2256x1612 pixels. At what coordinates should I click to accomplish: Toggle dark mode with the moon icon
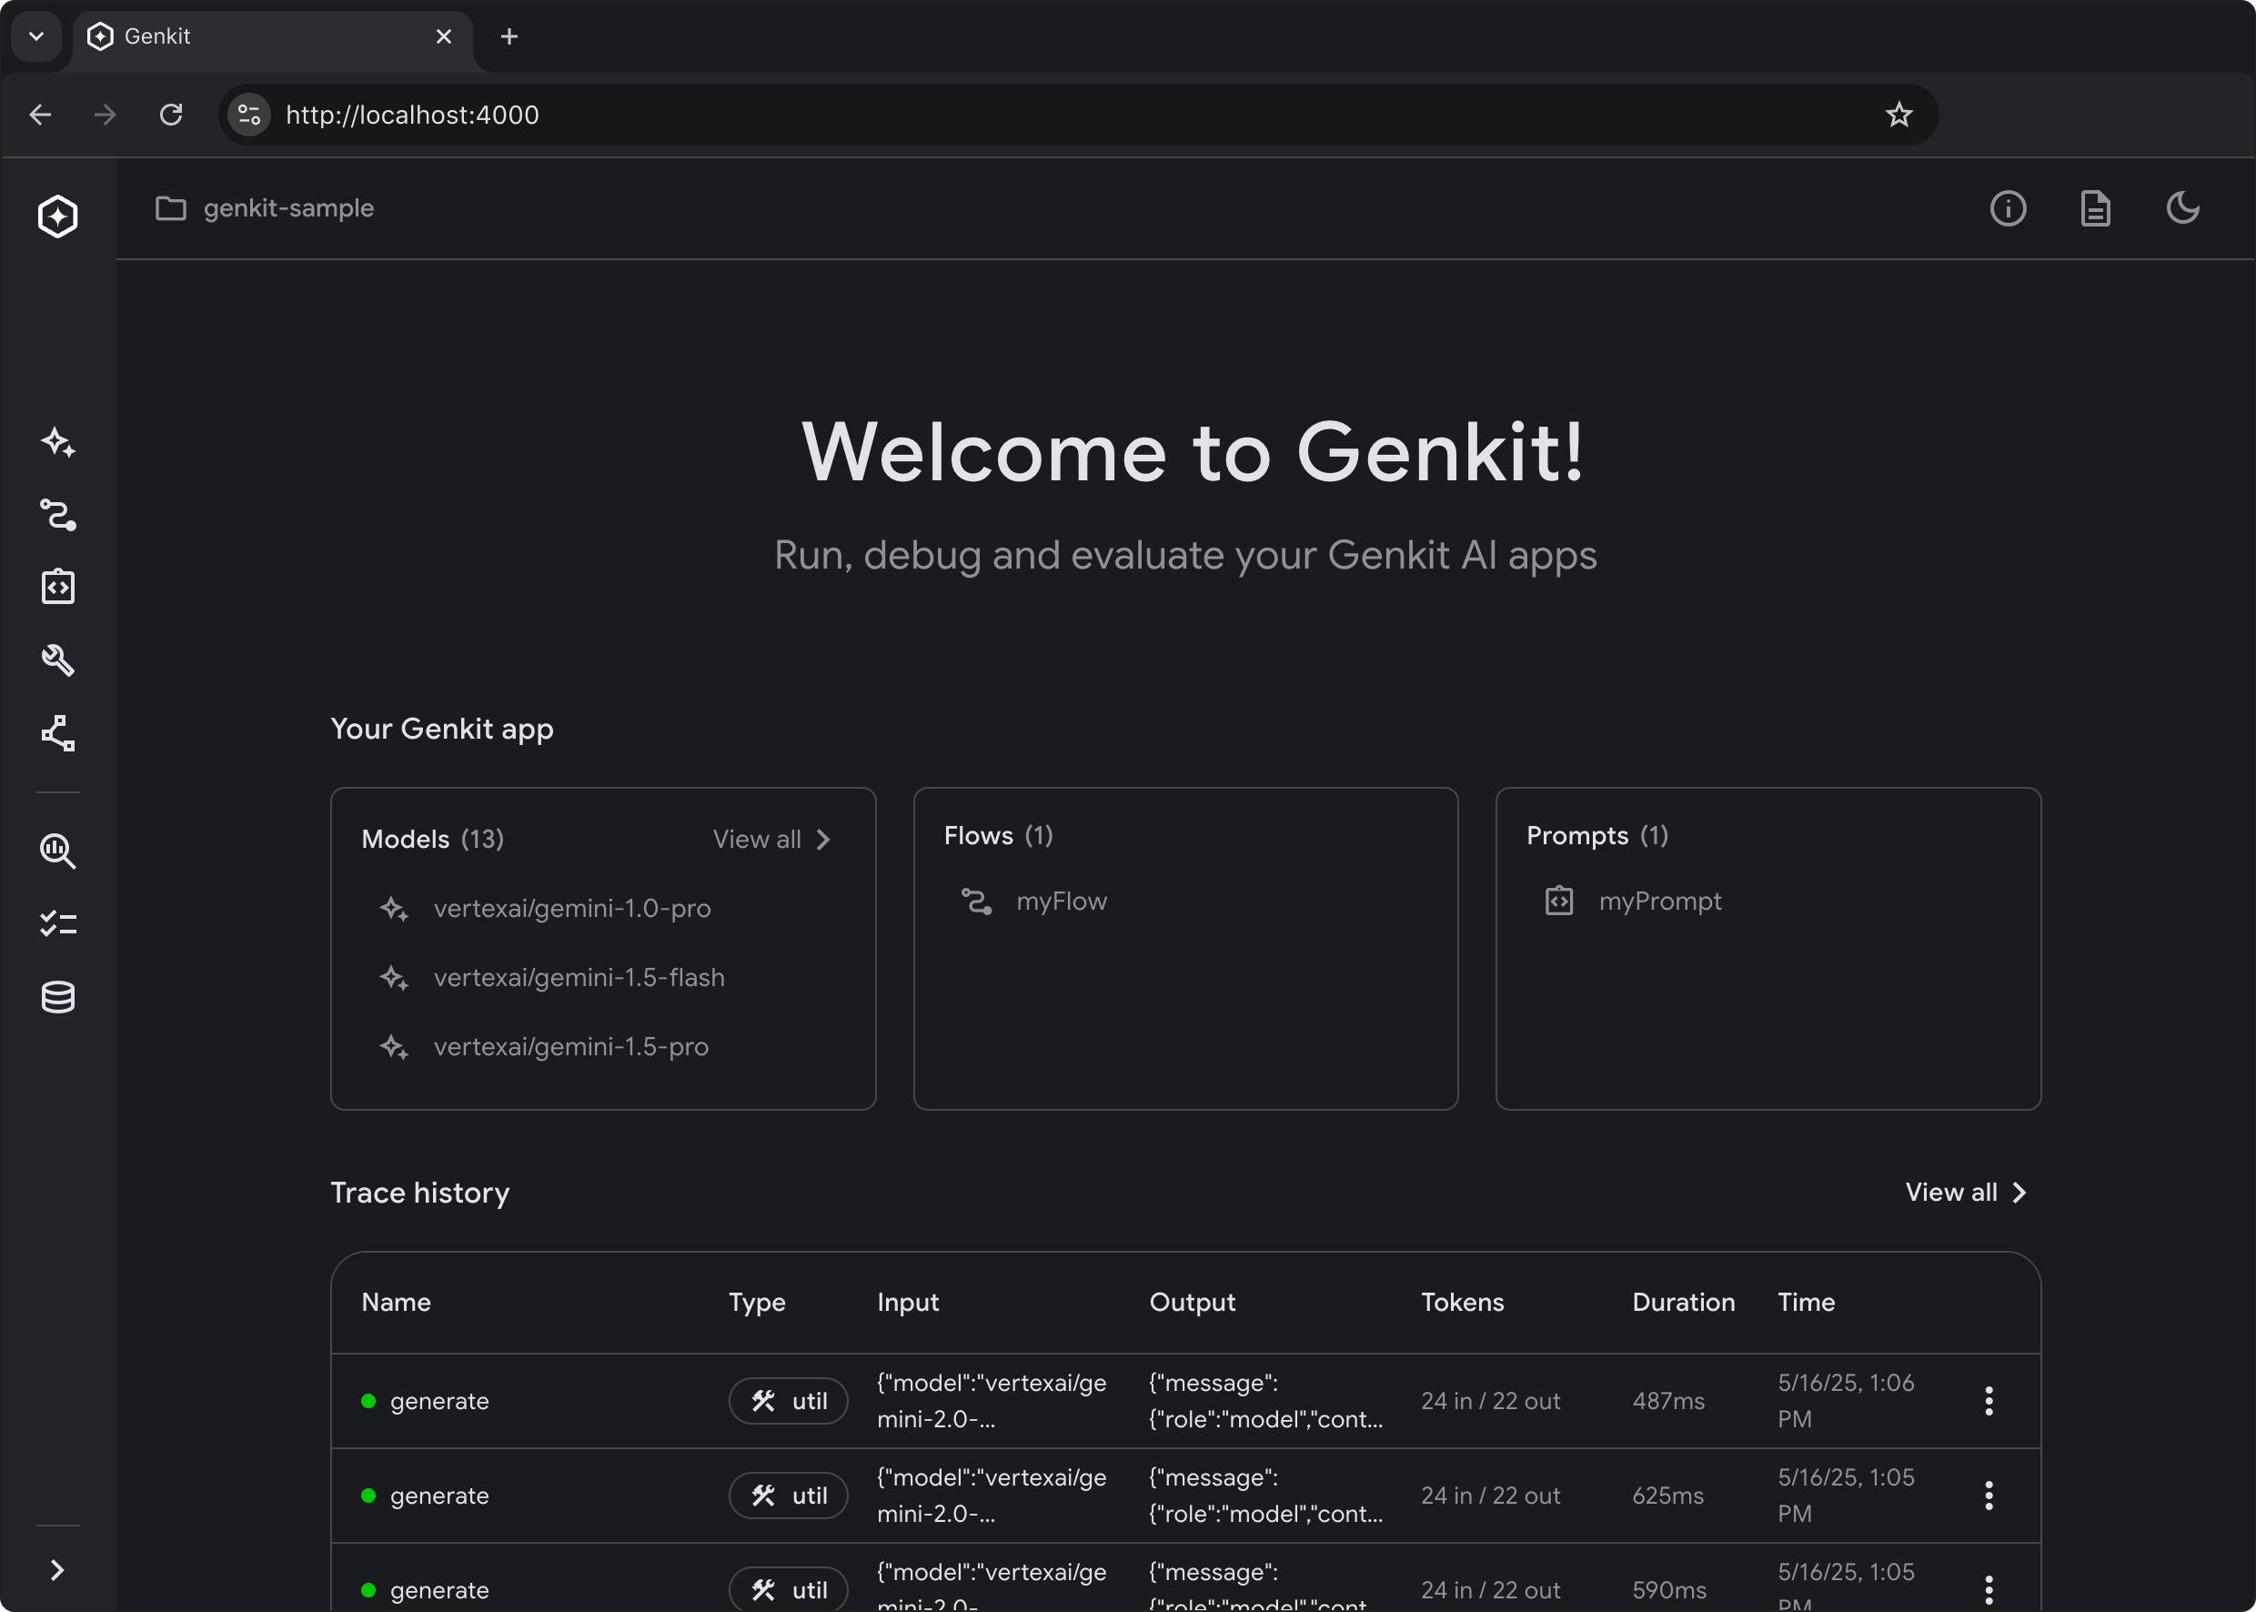2181,207
